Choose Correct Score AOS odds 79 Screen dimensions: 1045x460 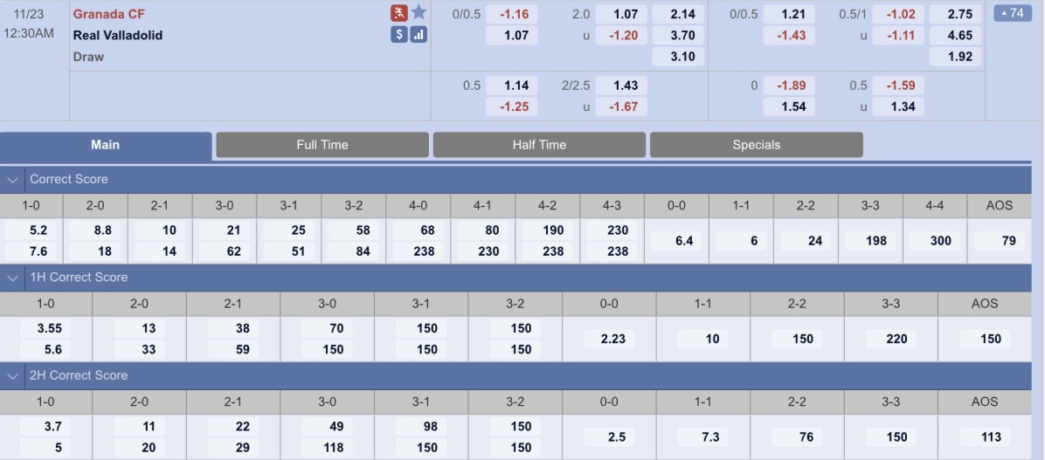tap(1000, 240)
